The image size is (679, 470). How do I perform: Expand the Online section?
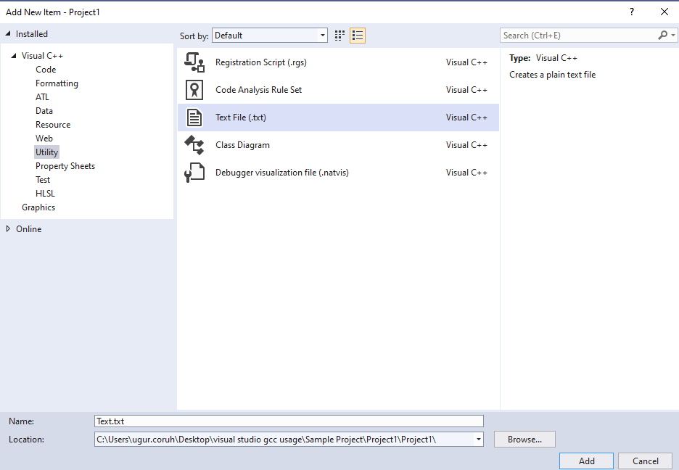click(x=8, y=228)
